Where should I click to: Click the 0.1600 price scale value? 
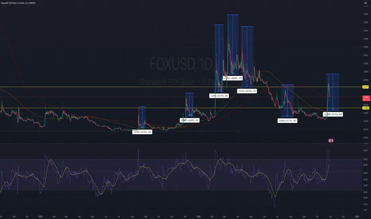[365, 14]
